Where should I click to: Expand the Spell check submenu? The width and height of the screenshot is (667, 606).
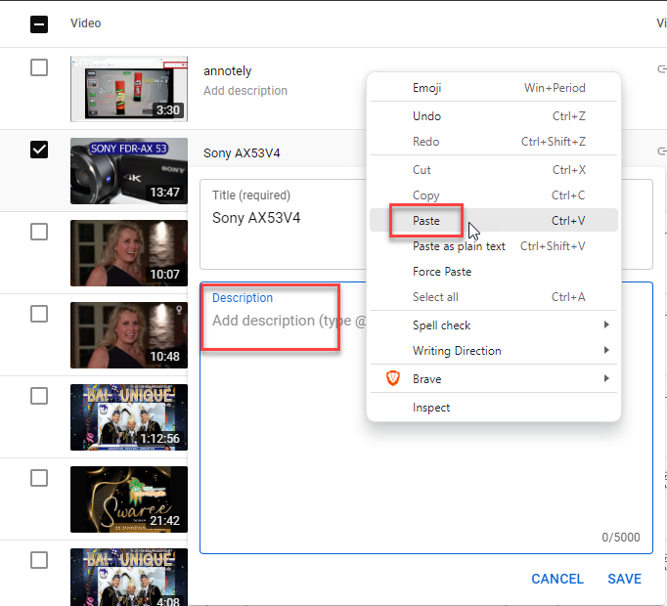(x=494, y=325)
